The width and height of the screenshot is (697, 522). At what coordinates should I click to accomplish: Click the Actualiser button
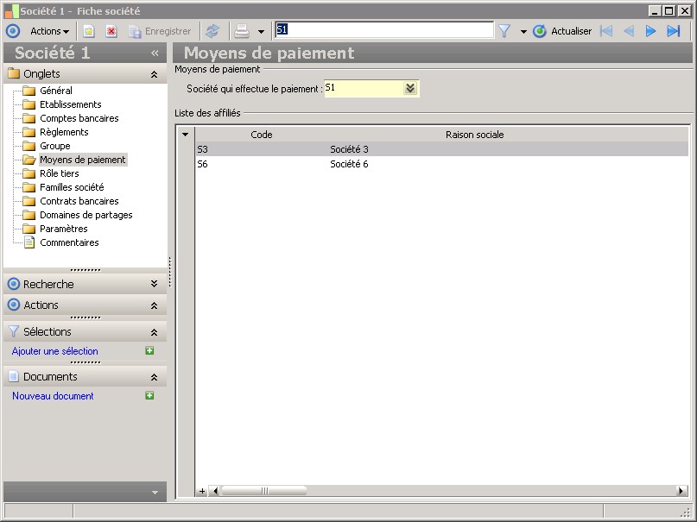pos(562,31)
